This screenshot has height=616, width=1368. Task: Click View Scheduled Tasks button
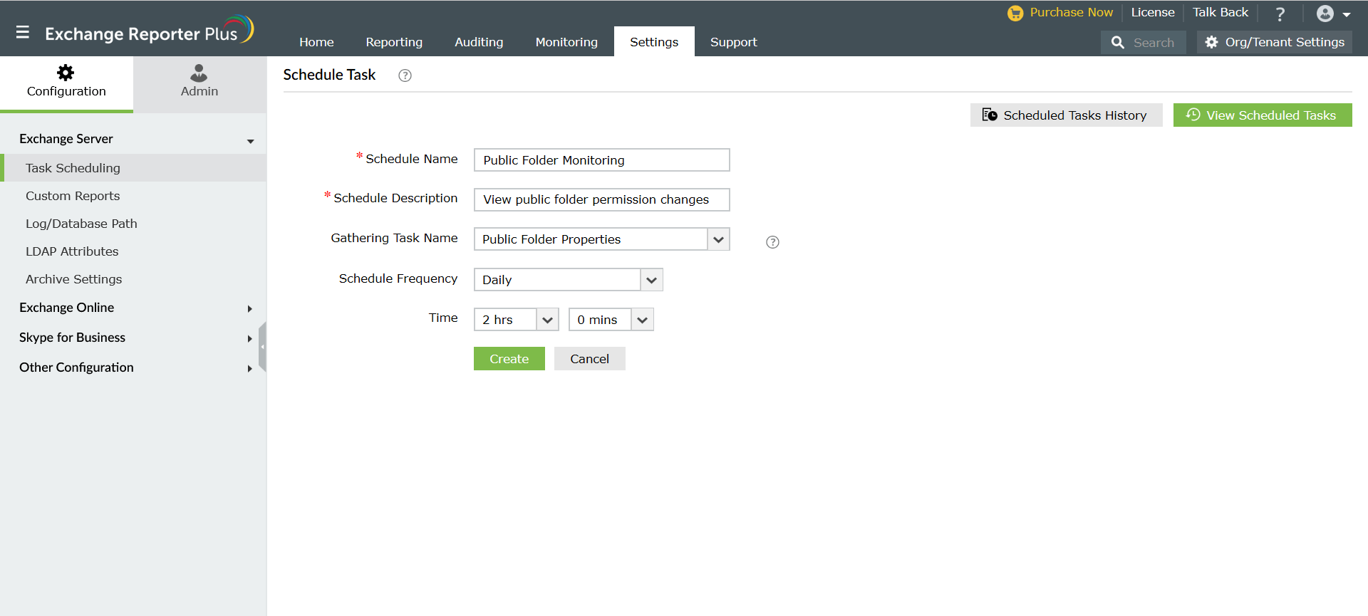coord(1263,115)
